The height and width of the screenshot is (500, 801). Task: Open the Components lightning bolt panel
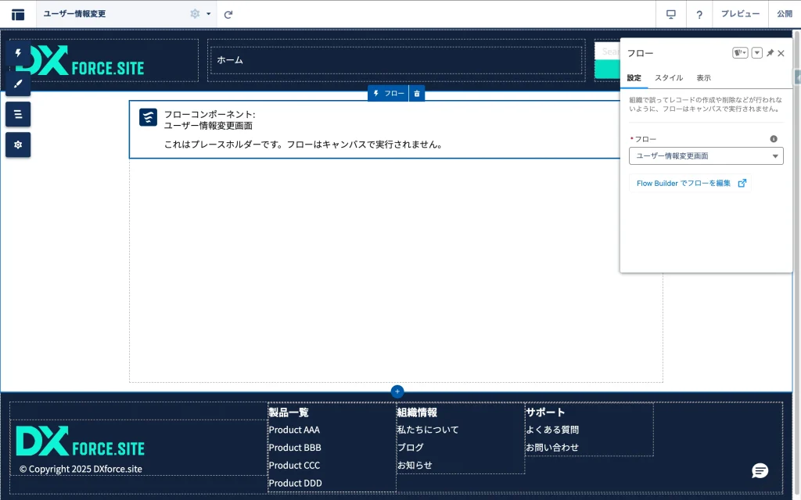(x=18, y=53)
